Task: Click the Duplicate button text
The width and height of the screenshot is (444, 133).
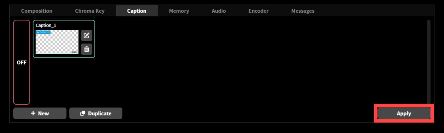Action: pos(100,113)
